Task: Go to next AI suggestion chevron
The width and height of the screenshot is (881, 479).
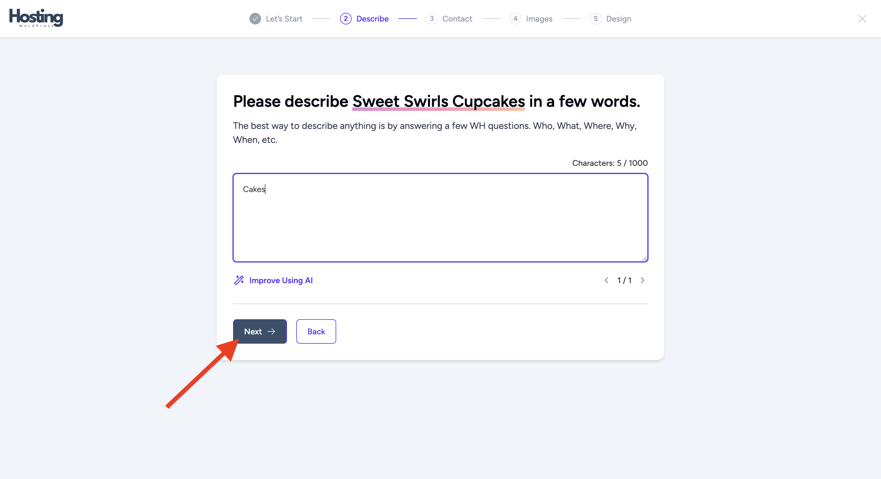Action: pyautogui.click(x=642, y=280)
